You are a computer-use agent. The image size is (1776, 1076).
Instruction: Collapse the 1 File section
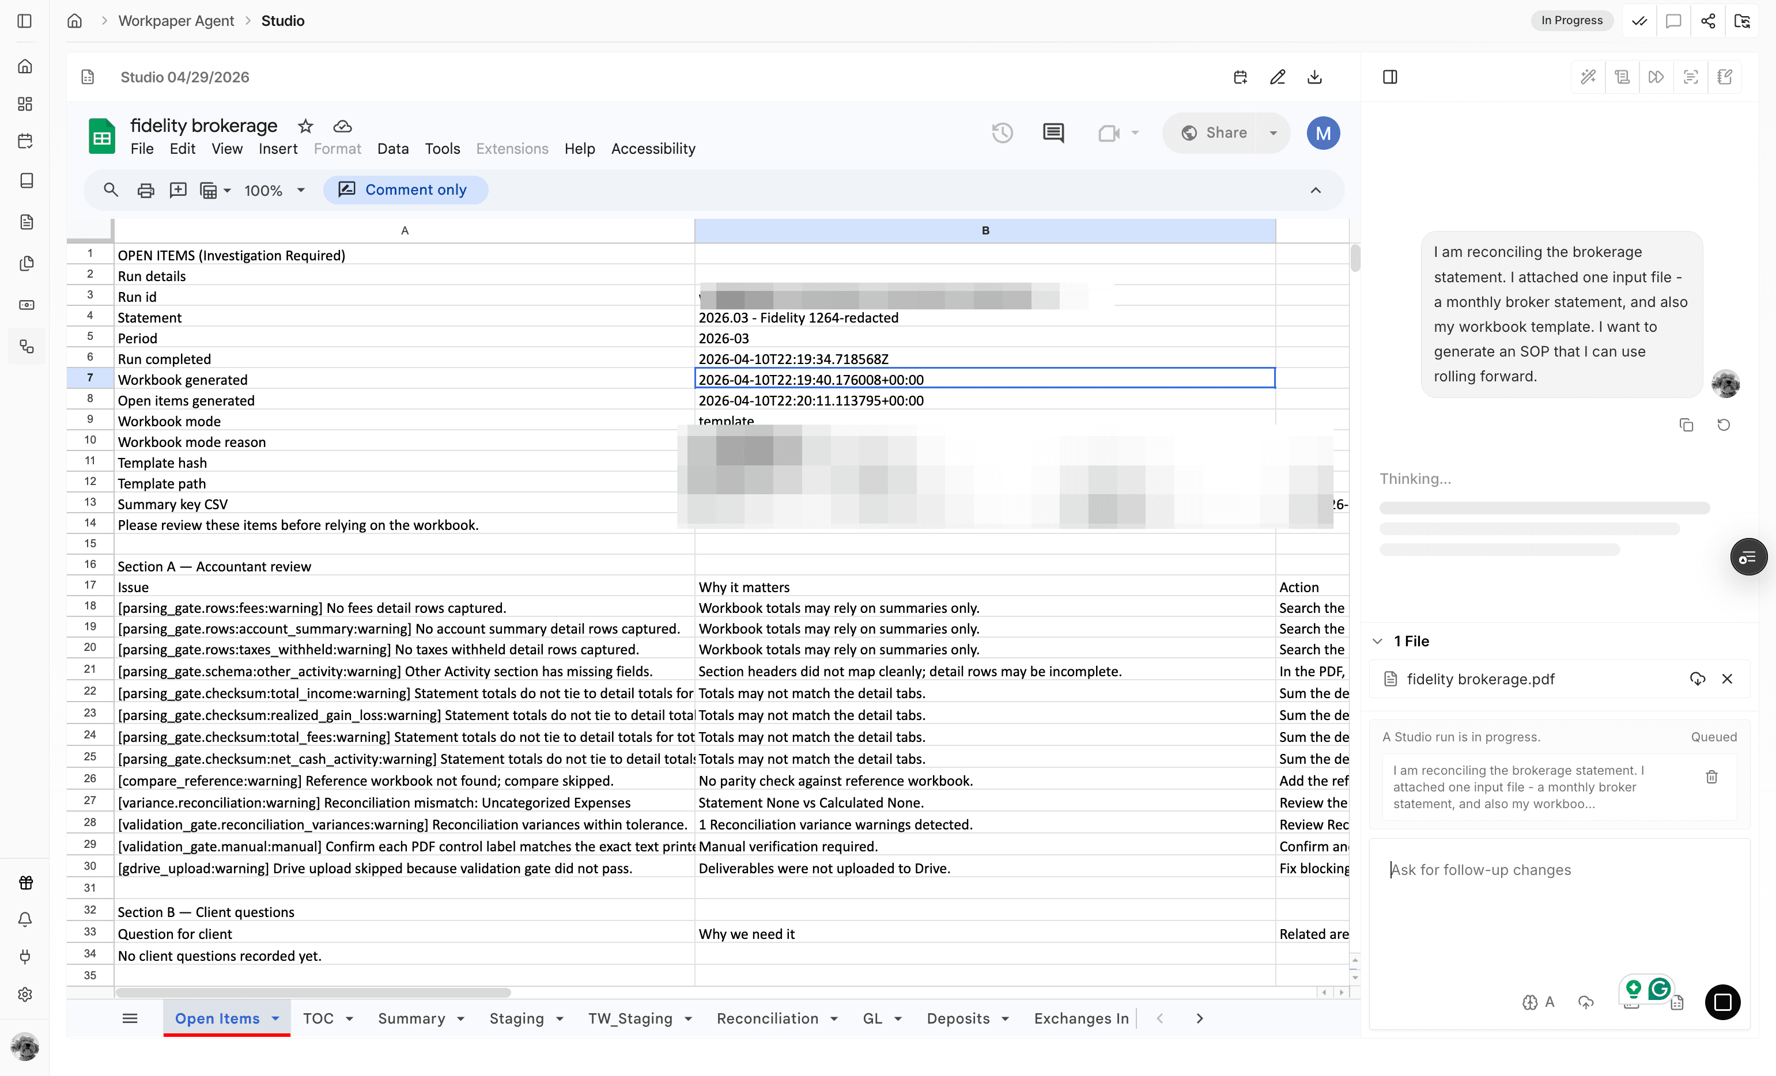tap(1377, 642)
